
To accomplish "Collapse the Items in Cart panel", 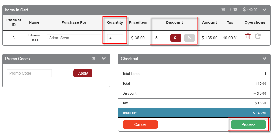I will click(264, 10).
